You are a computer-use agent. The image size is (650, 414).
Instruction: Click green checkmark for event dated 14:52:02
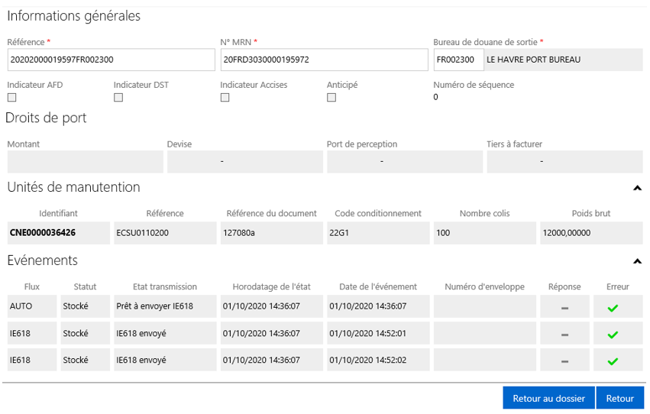[x=613, y=362]
